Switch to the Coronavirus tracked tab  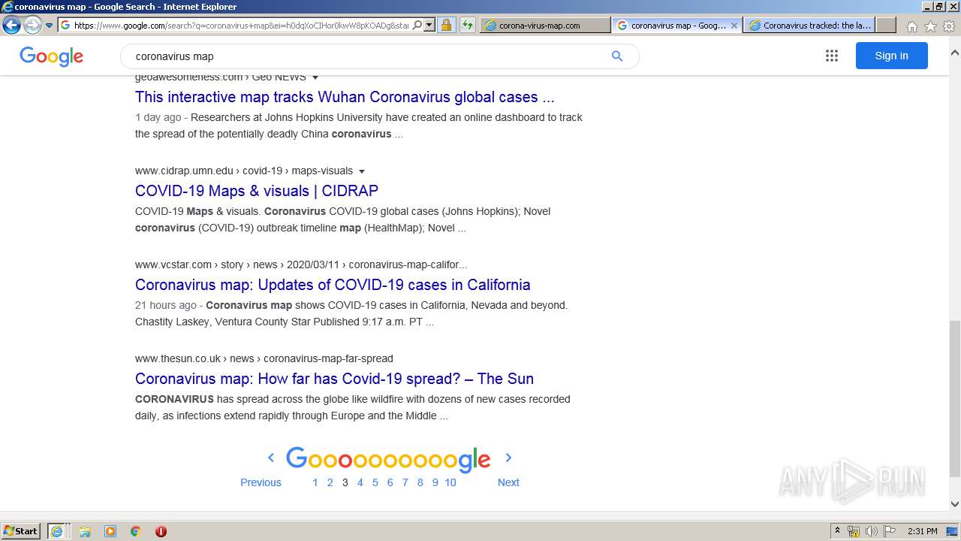[810, 25]
